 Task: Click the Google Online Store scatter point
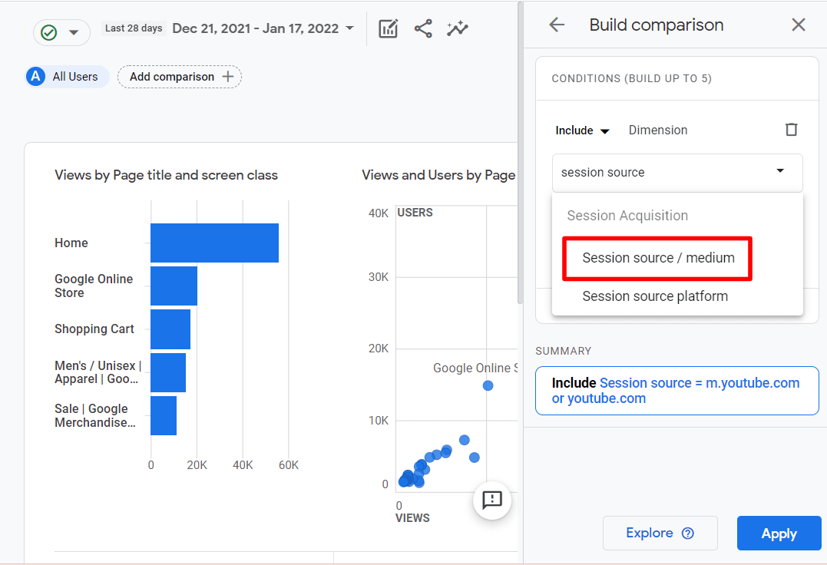tap(488, 385)
